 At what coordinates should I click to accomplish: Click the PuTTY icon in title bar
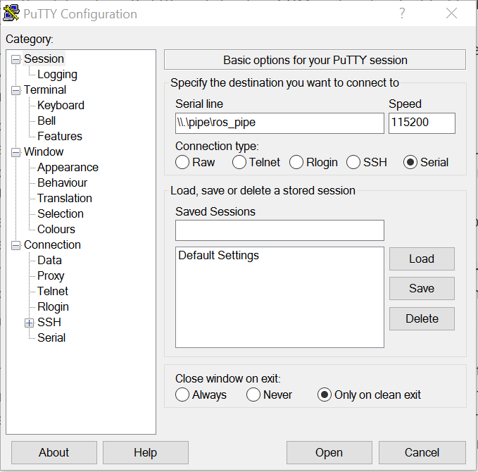11,13
